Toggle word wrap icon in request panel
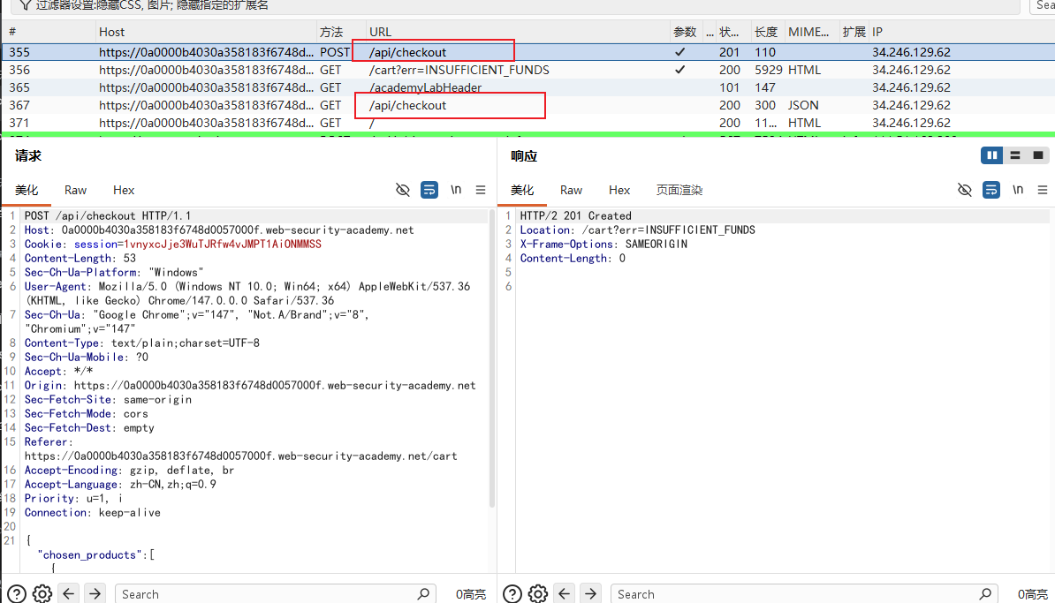This screenshot has width=1055, height=603. 429,190
